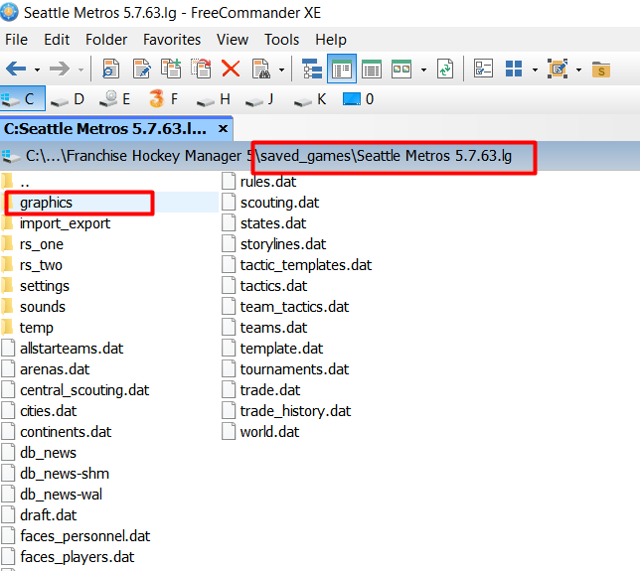Expand the layout tiles dropdown arrow

tap(534, 70)
